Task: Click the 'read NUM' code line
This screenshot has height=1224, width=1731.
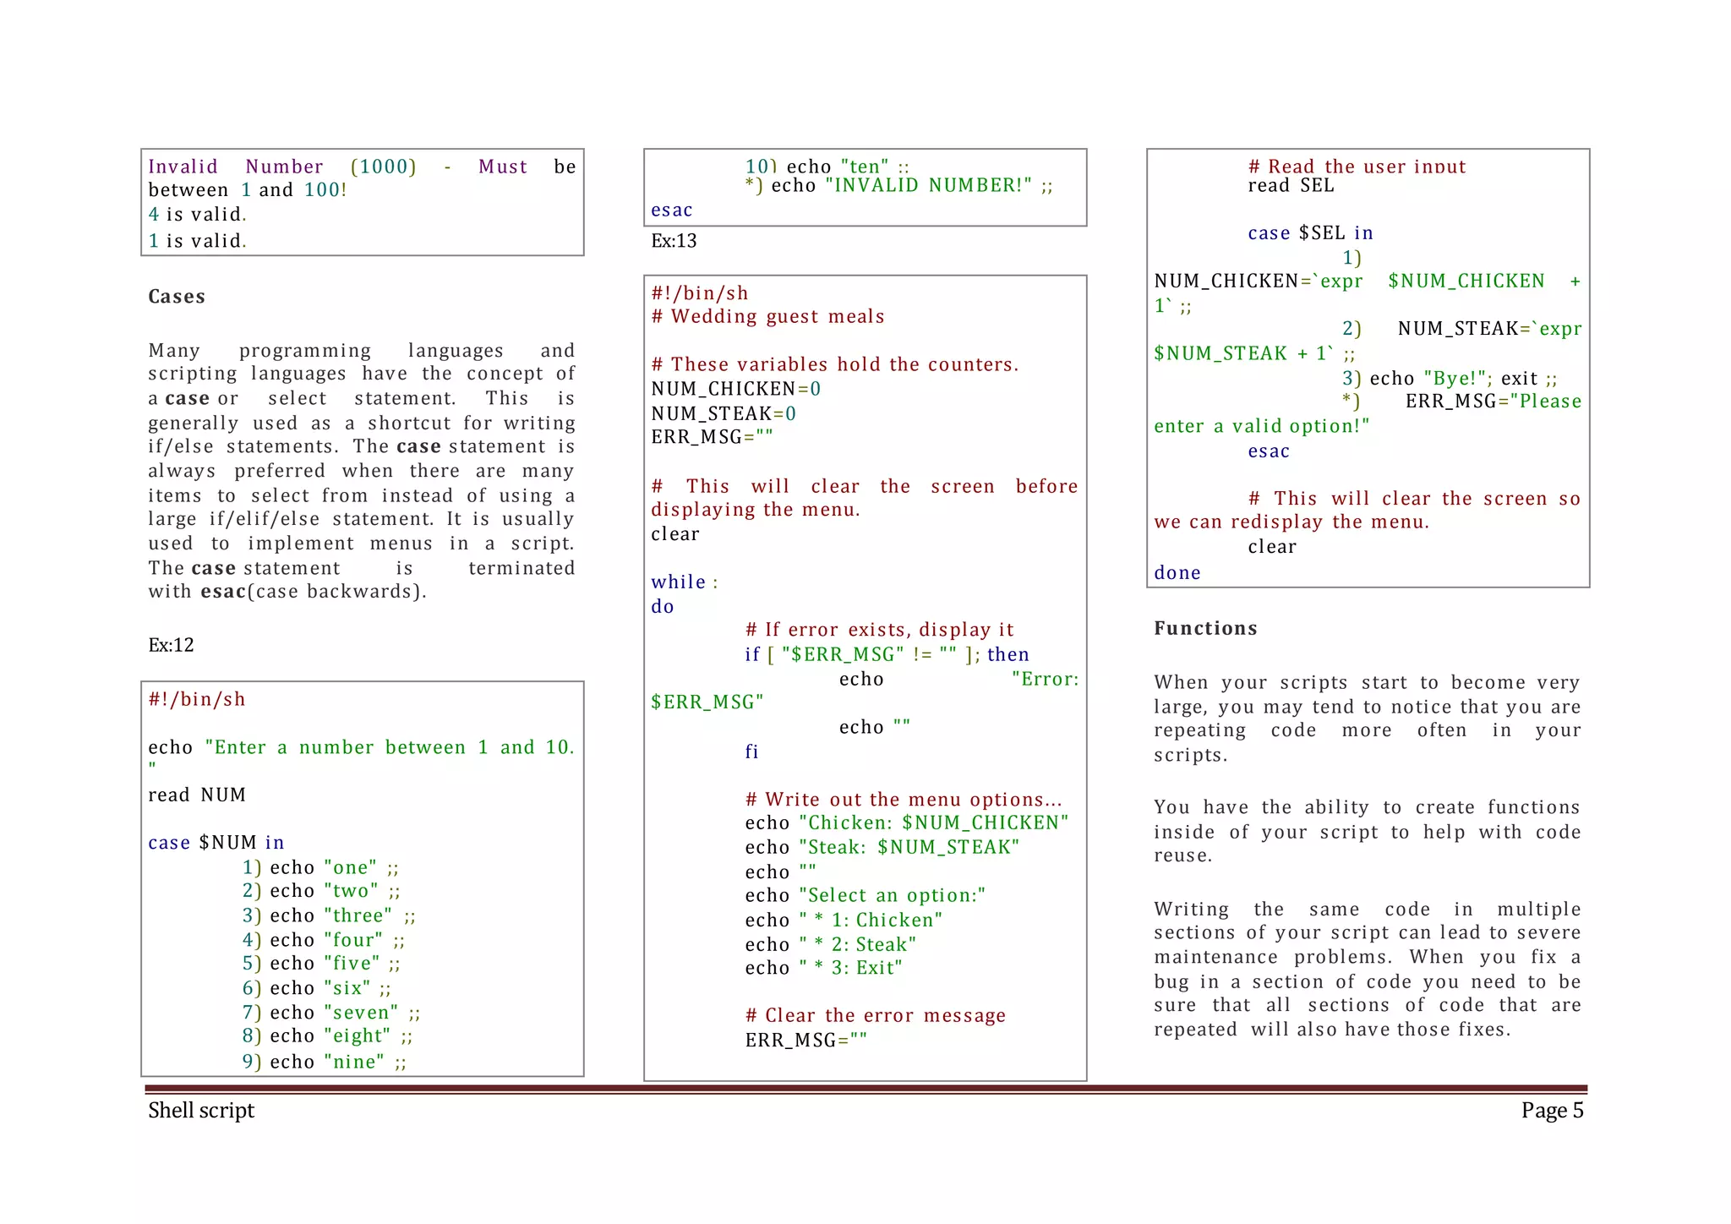Action: (197, 795)
